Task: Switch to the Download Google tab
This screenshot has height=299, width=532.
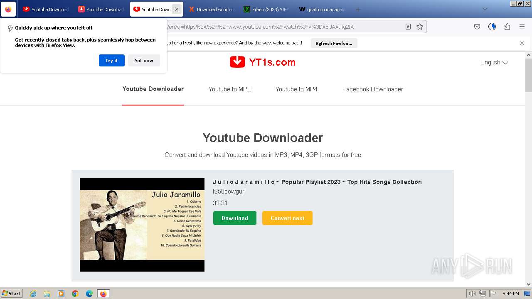Action: 212,9
